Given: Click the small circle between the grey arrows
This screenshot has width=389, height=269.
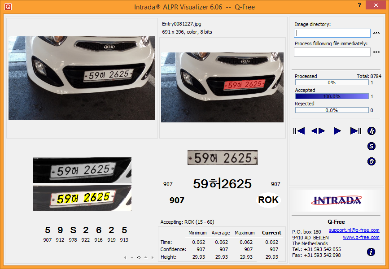Looking at the screenshot, I should click(x=139, y=258).
